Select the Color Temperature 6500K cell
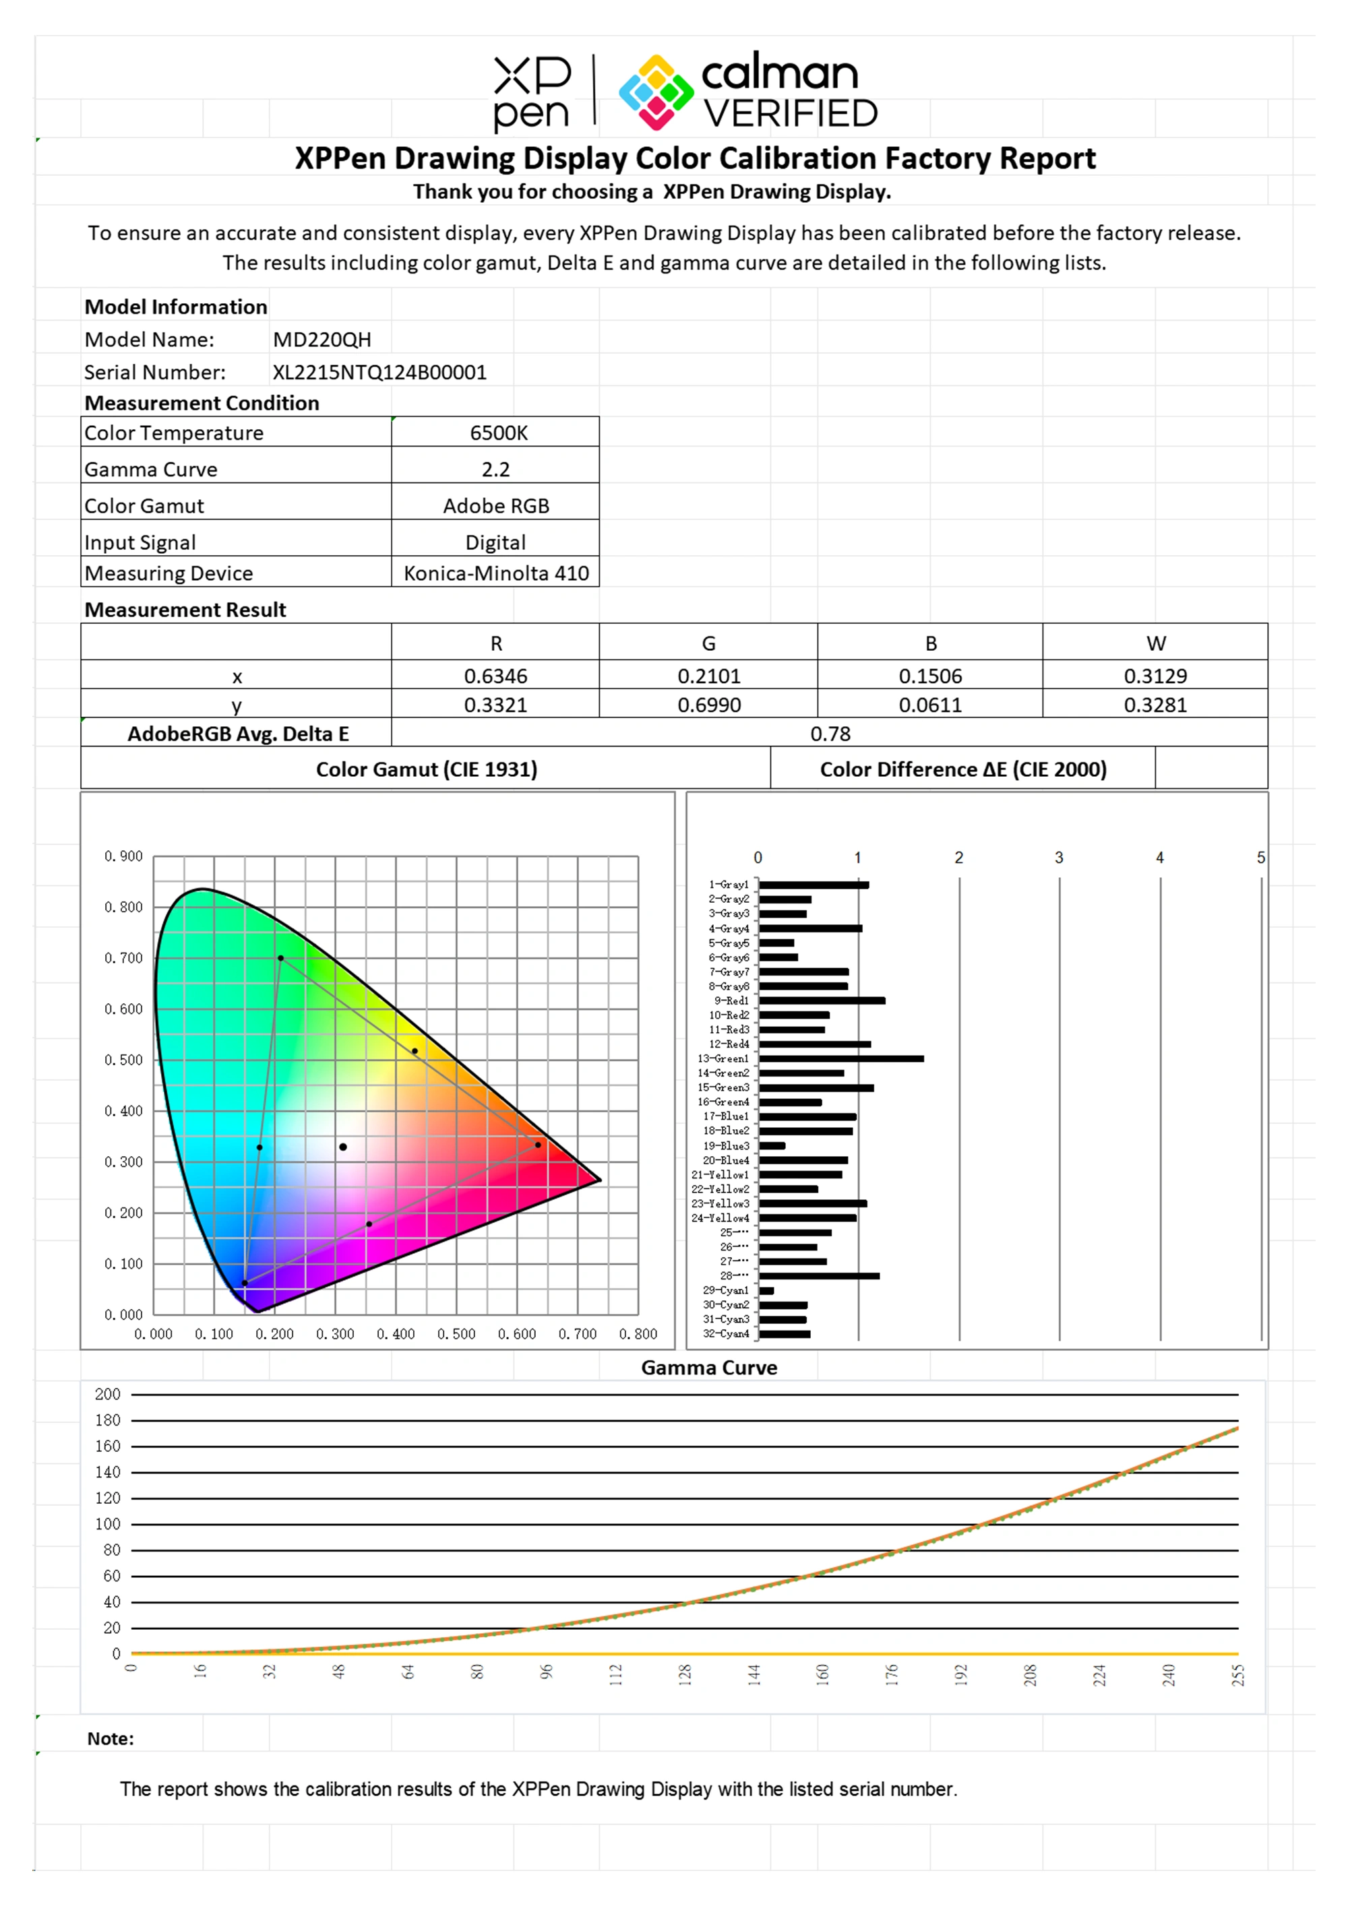The height and width of the screenshot is (1906, 1348). 496,433
